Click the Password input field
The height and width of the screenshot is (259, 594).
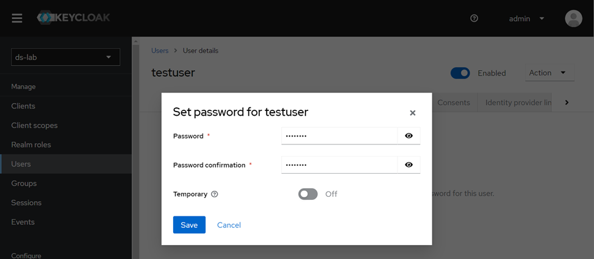(339, 136)
